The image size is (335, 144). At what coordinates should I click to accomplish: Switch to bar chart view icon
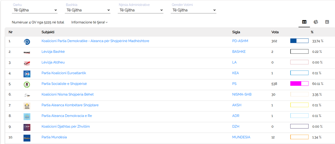pos(327,22)
